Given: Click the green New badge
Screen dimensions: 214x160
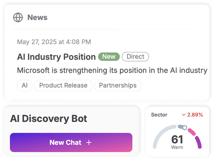Looking at the screenshot, I should click(x=109, y=56).
